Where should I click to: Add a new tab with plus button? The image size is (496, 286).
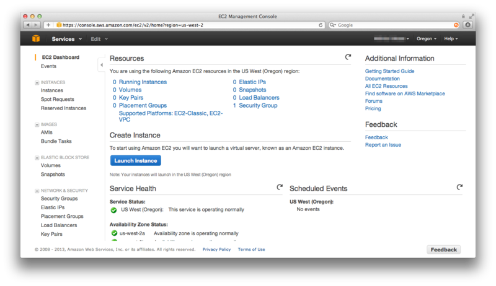tap(48, 25)
